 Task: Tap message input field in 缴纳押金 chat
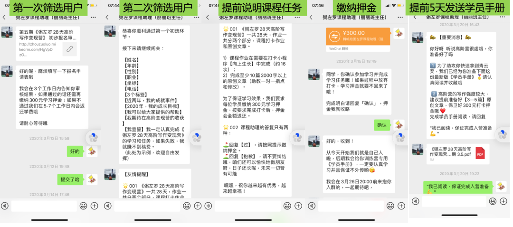(x=350, y=206)
